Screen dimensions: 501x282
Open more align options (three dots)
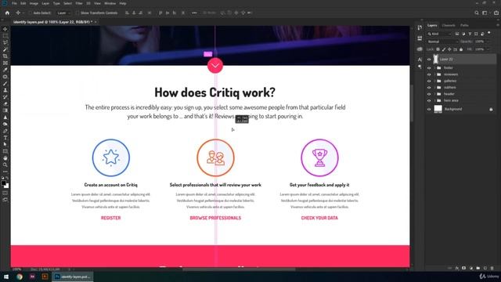click(x=194, y=13)
